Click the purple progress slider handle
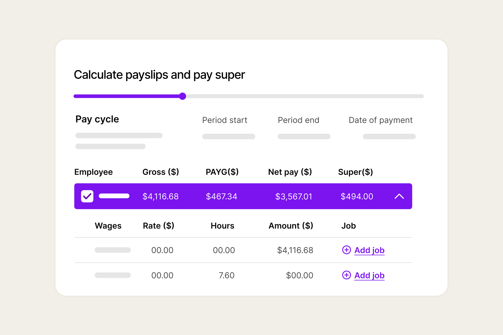 click(183, 96)
